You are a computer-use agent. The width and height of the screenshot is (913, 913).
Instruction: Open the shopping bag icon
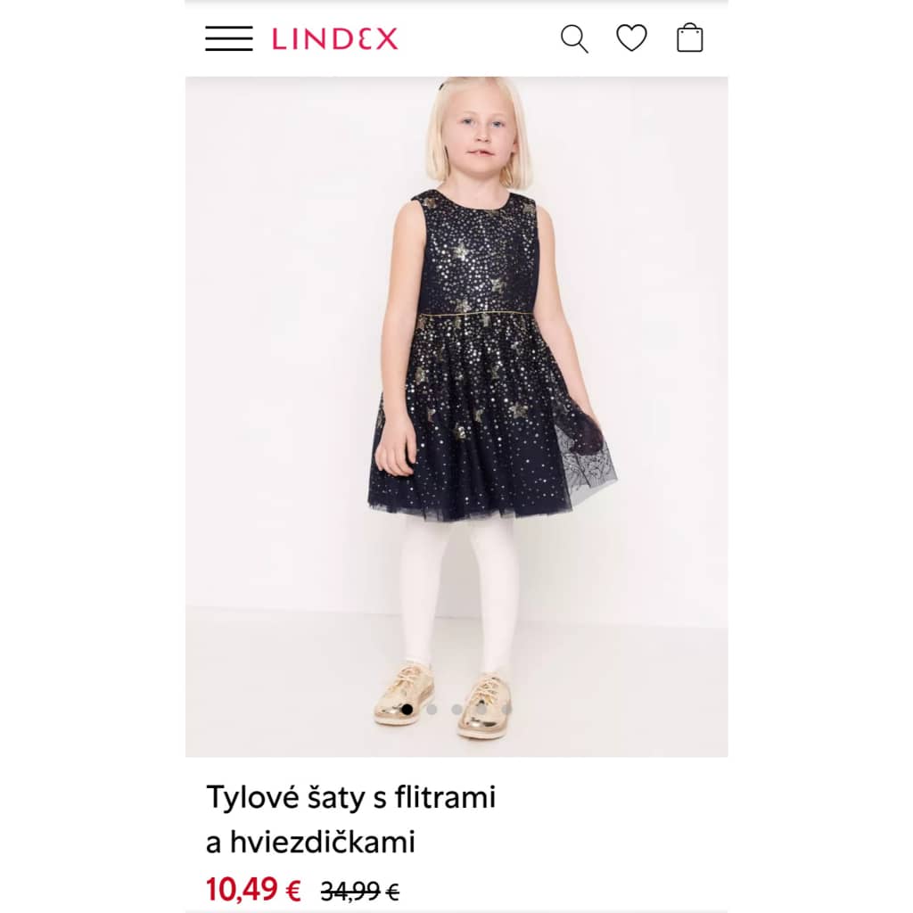[690, 37]
